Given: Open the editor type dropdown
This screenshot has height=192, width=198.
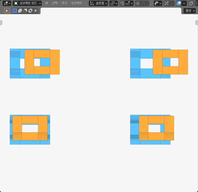Looking at the screenshot, I should 7,3.
